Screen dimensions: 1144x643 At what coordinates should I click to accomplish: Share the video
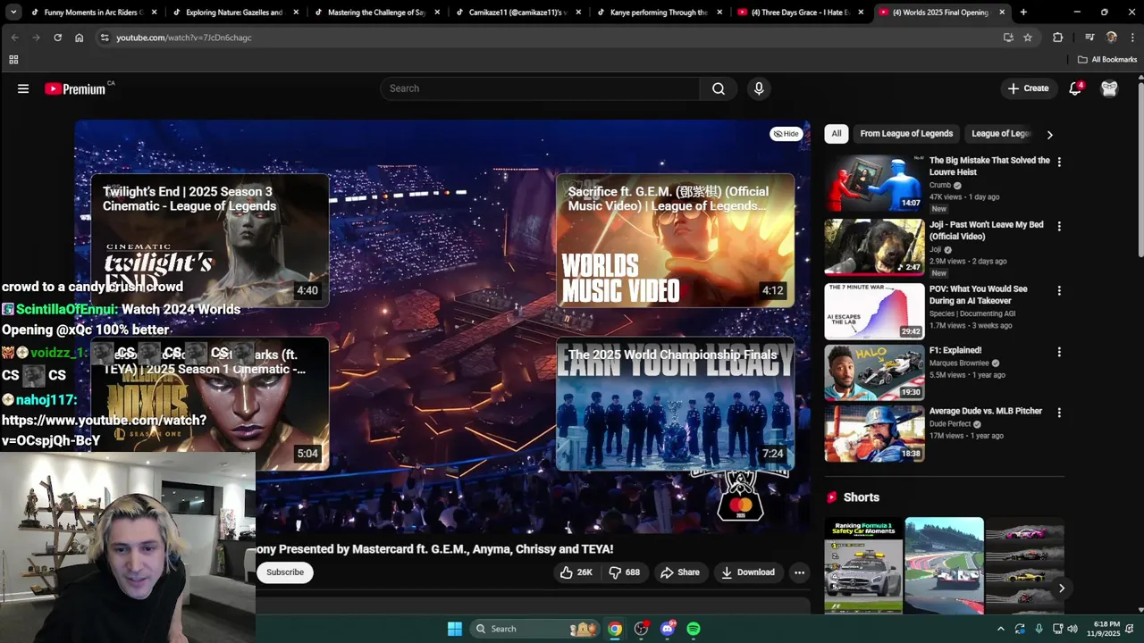680,572
